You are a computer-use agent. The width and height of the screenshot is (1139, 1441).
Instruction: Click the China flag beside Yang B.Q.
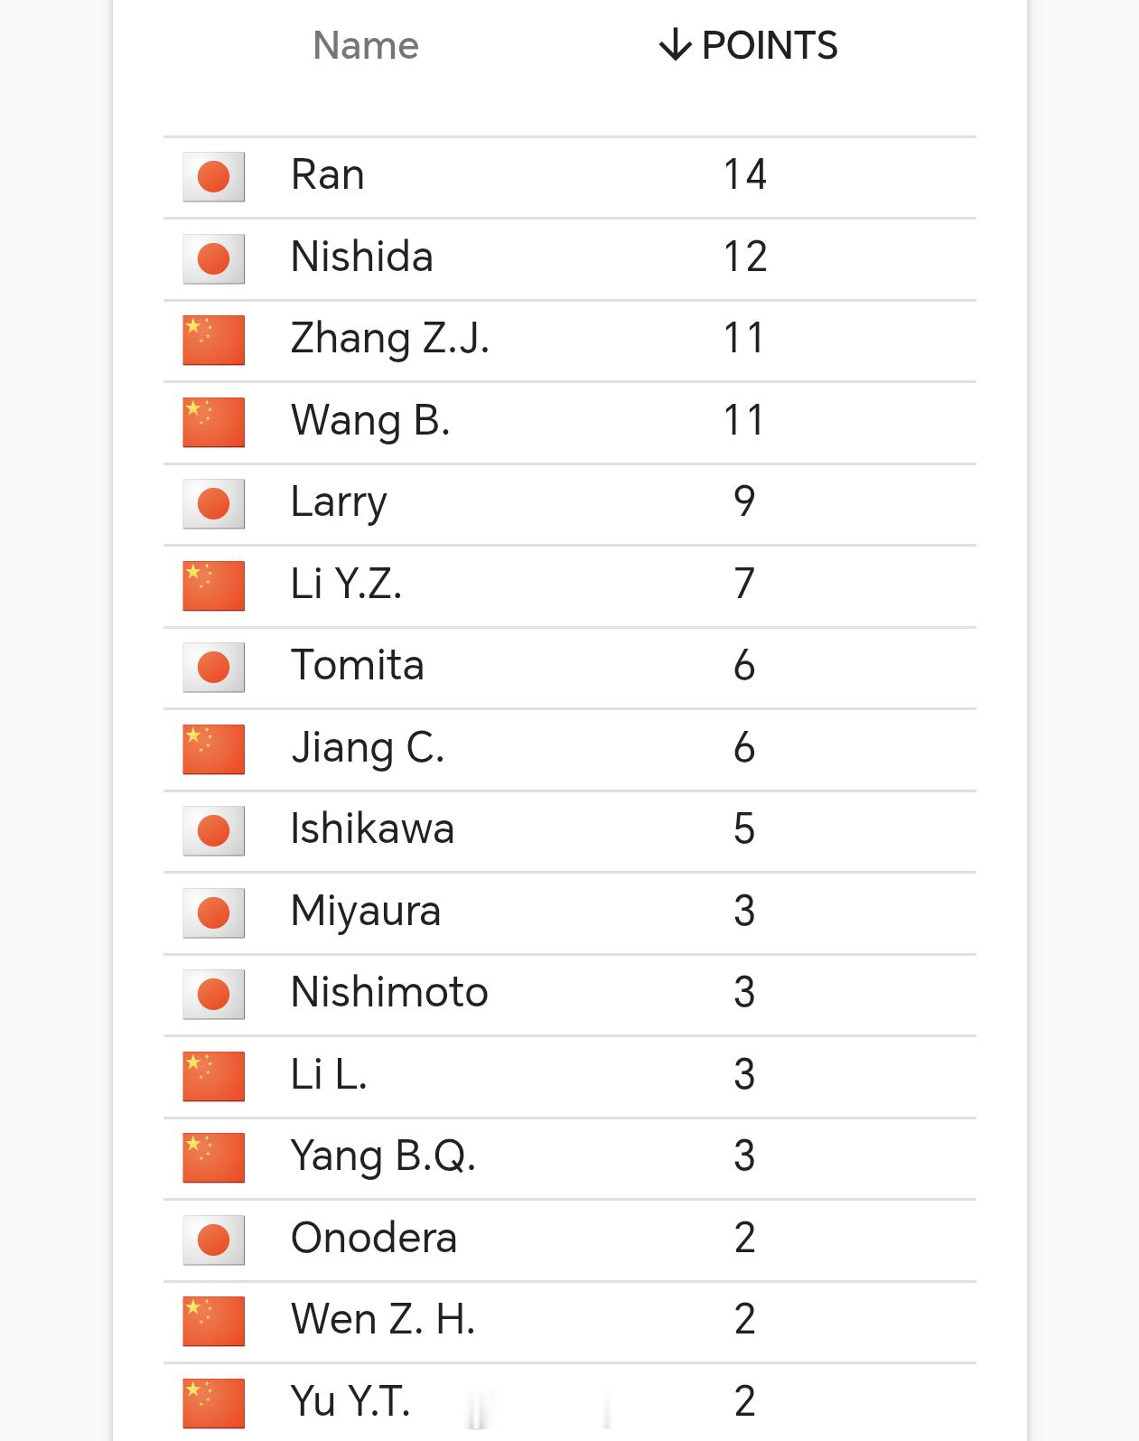point(213,1157)
